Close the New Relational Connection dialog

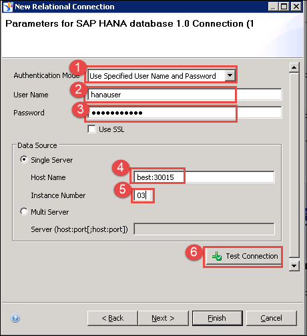coord(296,7)
